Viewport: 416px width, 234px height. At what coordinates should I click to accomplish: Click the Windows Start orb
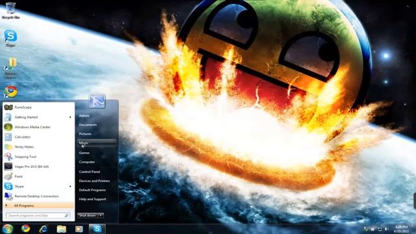click(7, 229)
